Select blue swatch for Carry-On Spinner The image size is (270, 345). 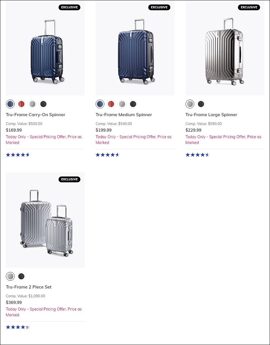click(x=10, y=104)
